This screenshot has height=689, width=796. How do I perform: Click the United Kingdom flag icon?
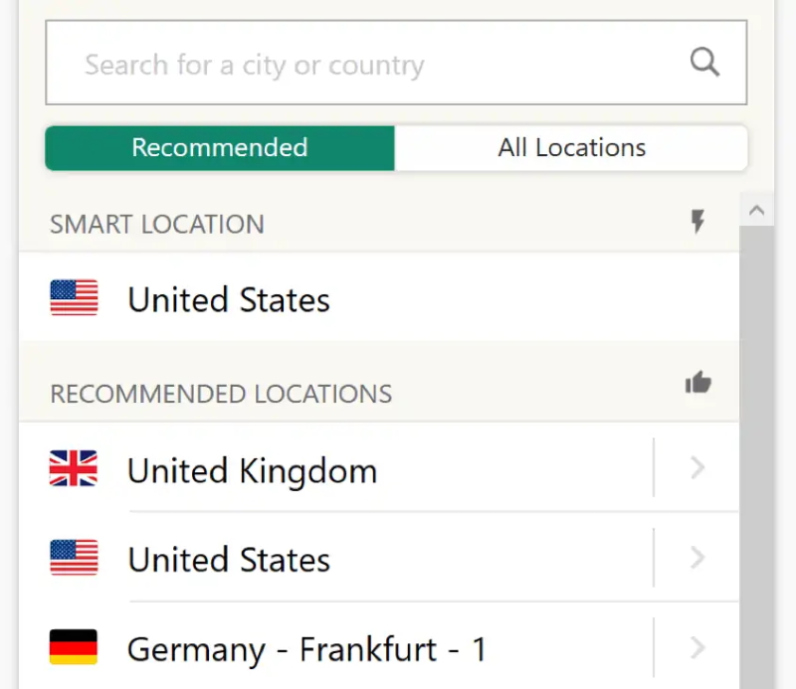74,468
